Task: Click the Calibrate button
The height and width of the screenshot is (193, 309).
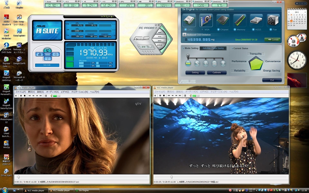Action: [217, 72]
